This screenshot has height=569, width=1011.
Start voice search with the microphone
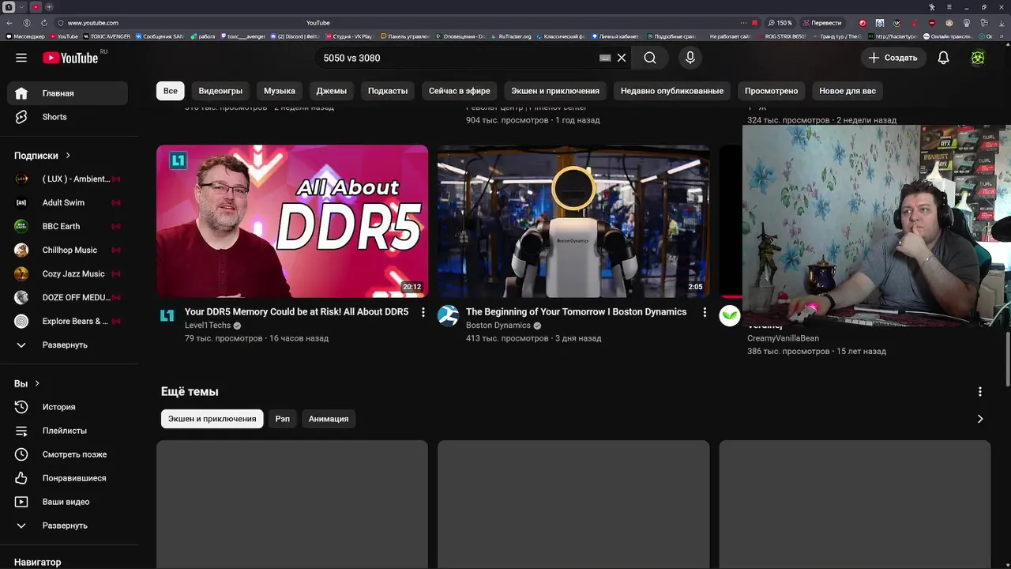pyautogui.click(x=690, y=58)
